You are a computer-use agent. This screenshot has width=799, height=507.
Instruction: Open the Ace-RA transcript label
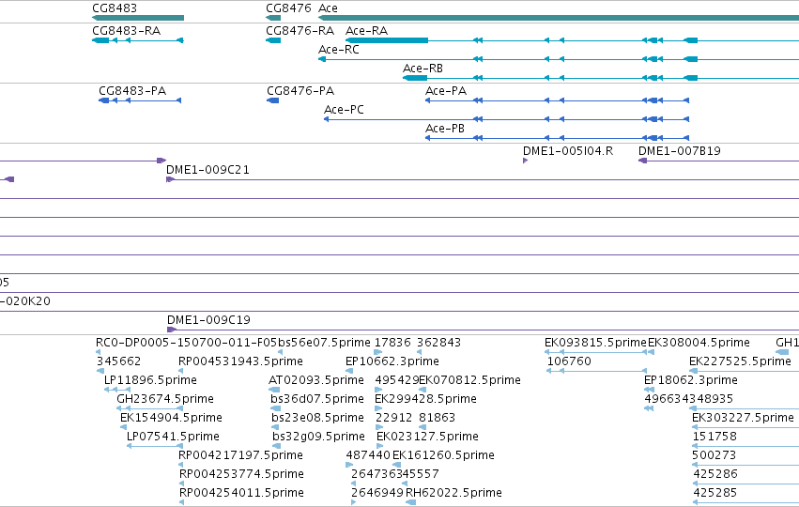[x=366, y=31]
